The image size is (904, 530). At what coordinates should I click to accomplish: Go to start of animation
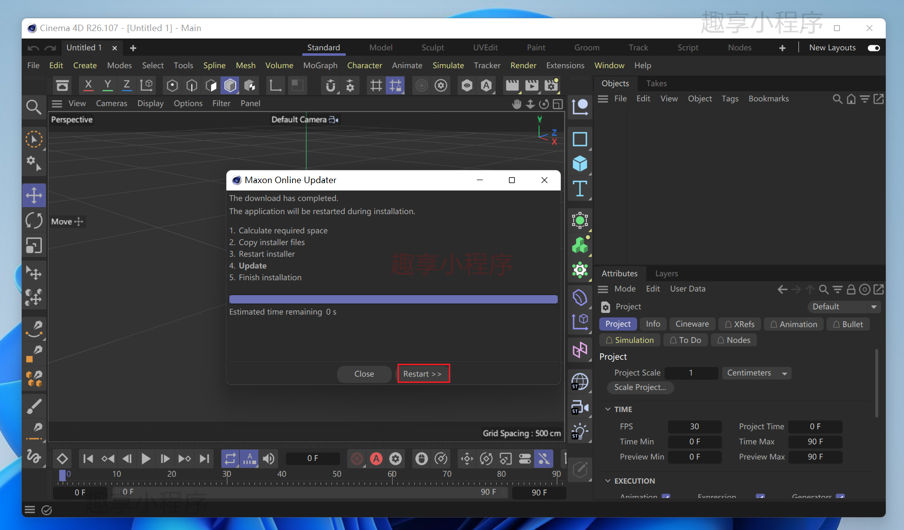[88, 459]
